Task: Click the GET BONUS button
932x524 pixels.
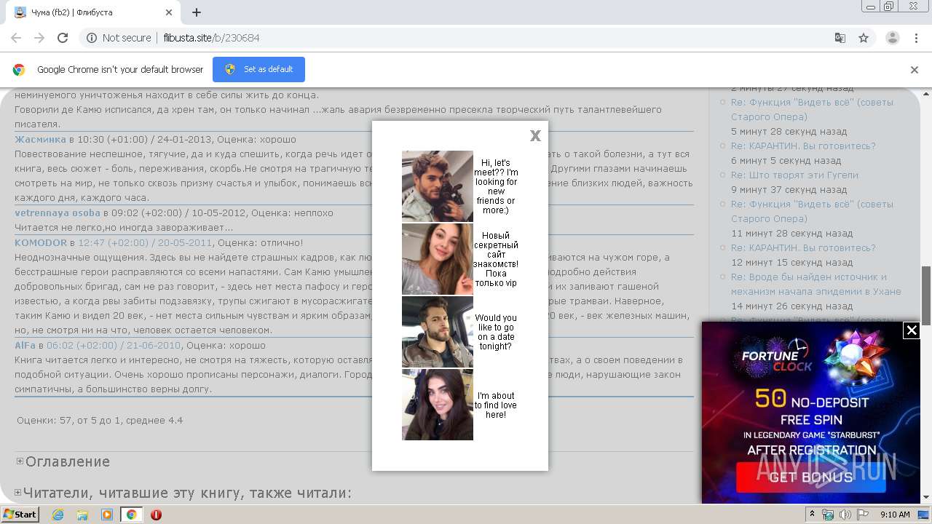Action: (810, 477)
